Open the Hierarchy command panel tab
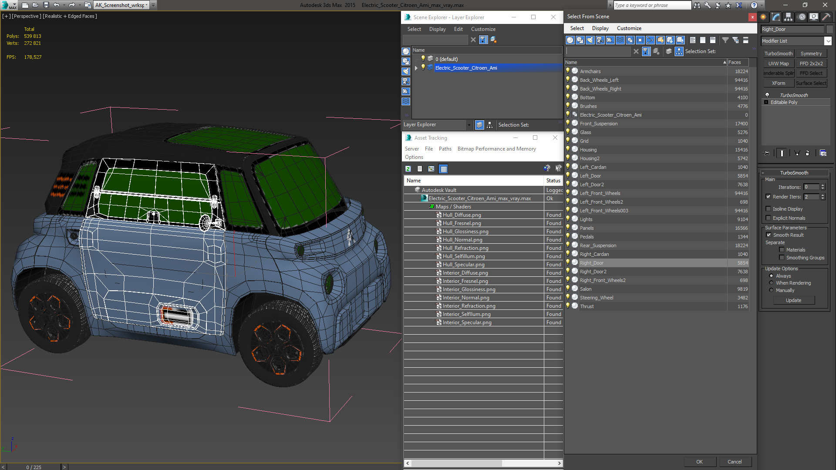 789,17
